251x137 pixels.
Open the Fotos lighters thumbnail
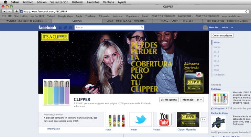[x=117, y=119]
